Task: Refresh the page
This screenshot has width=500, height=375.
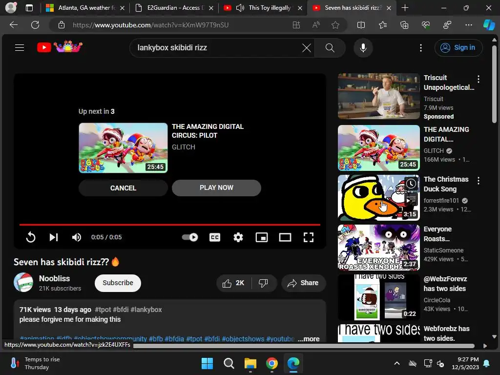Action: [35, 25]
